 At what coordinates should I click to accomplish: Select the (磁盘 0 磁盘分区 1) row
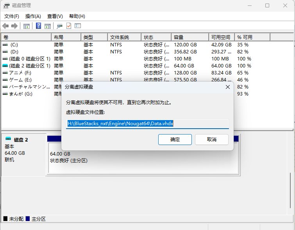click(30, 59)
